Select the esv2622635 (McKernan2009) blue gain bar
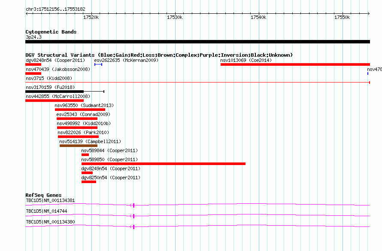The image size is (382, 251). (x=98, y=64)
